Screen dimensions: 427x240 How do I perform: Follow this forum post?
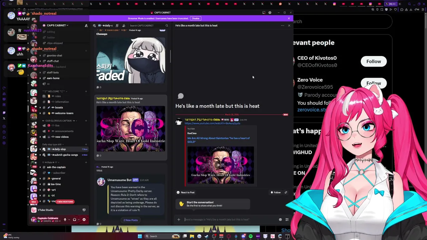276,192
